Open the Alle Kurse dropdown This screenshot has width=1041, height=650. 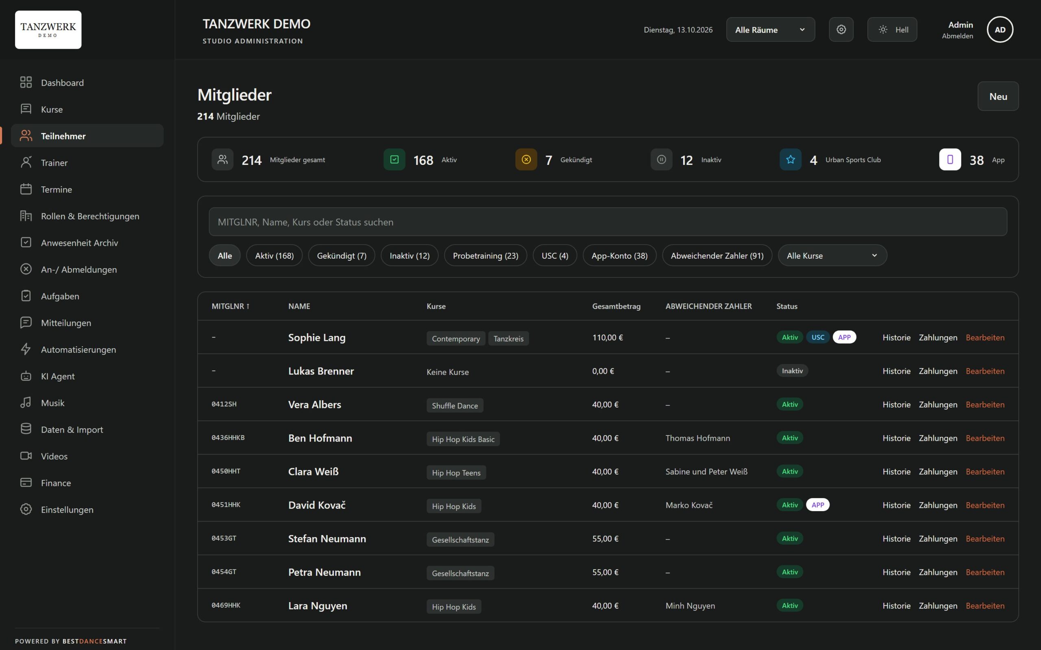832,256
